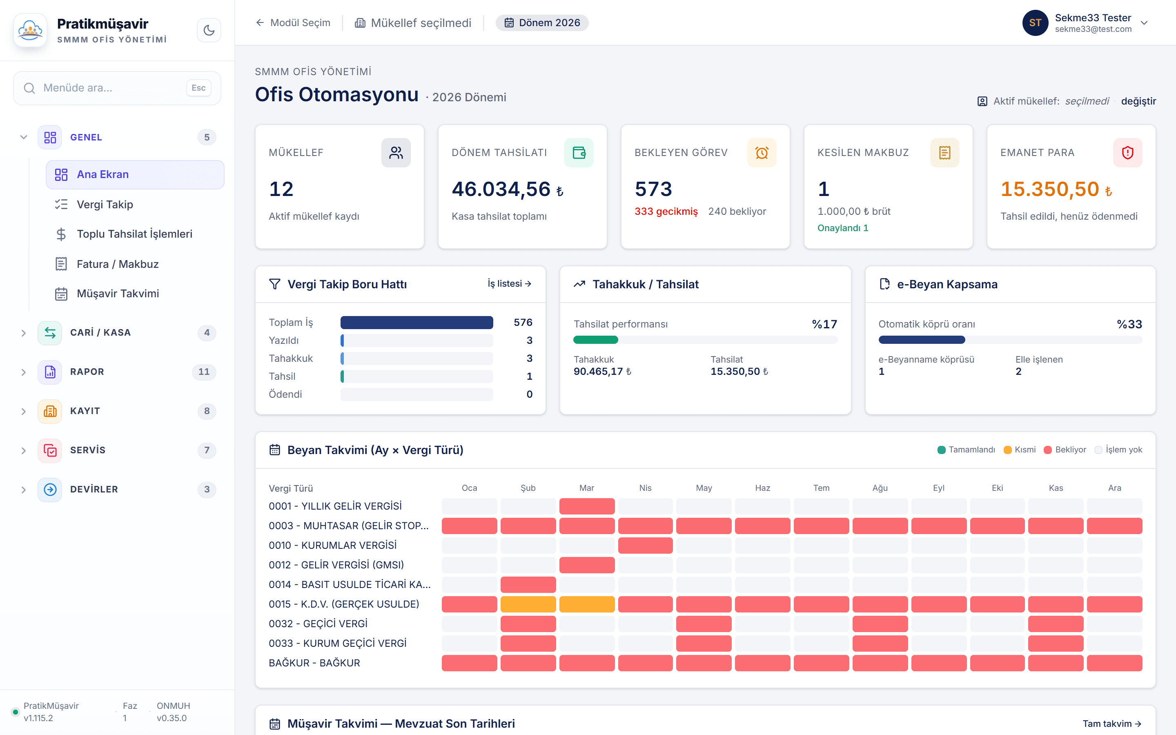Click the Rapor chart document icon
The height and width of the screenshot is (735, 1176).
[x=50, y=372]
